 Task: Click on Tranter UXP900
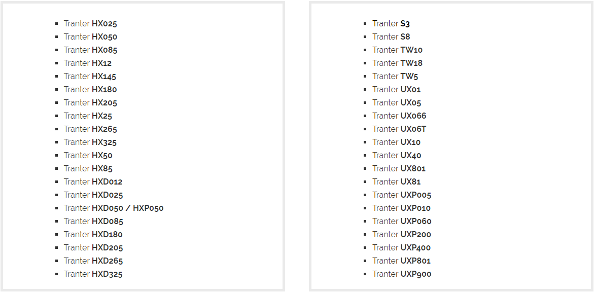tap(402, 274)
